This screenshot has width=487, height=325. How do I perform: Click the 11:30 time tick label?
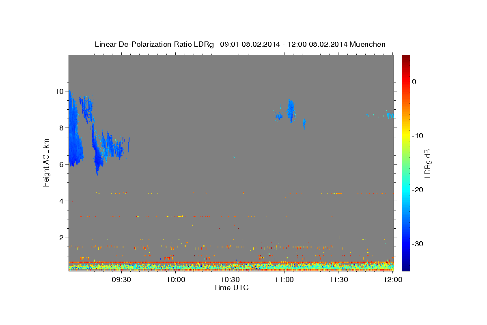338,279
